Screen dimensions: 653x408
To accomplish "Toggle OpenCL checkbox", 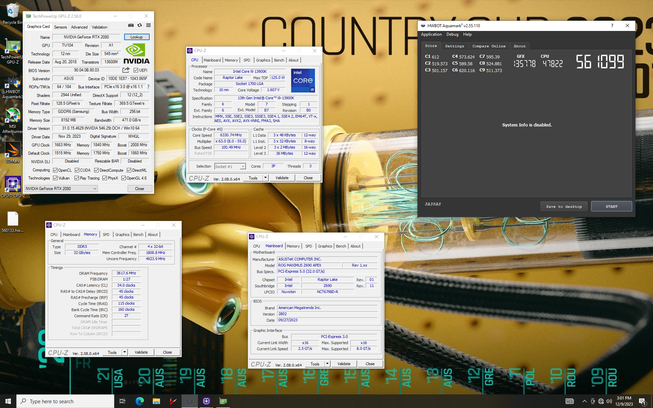I will click(x=55, y=170).
